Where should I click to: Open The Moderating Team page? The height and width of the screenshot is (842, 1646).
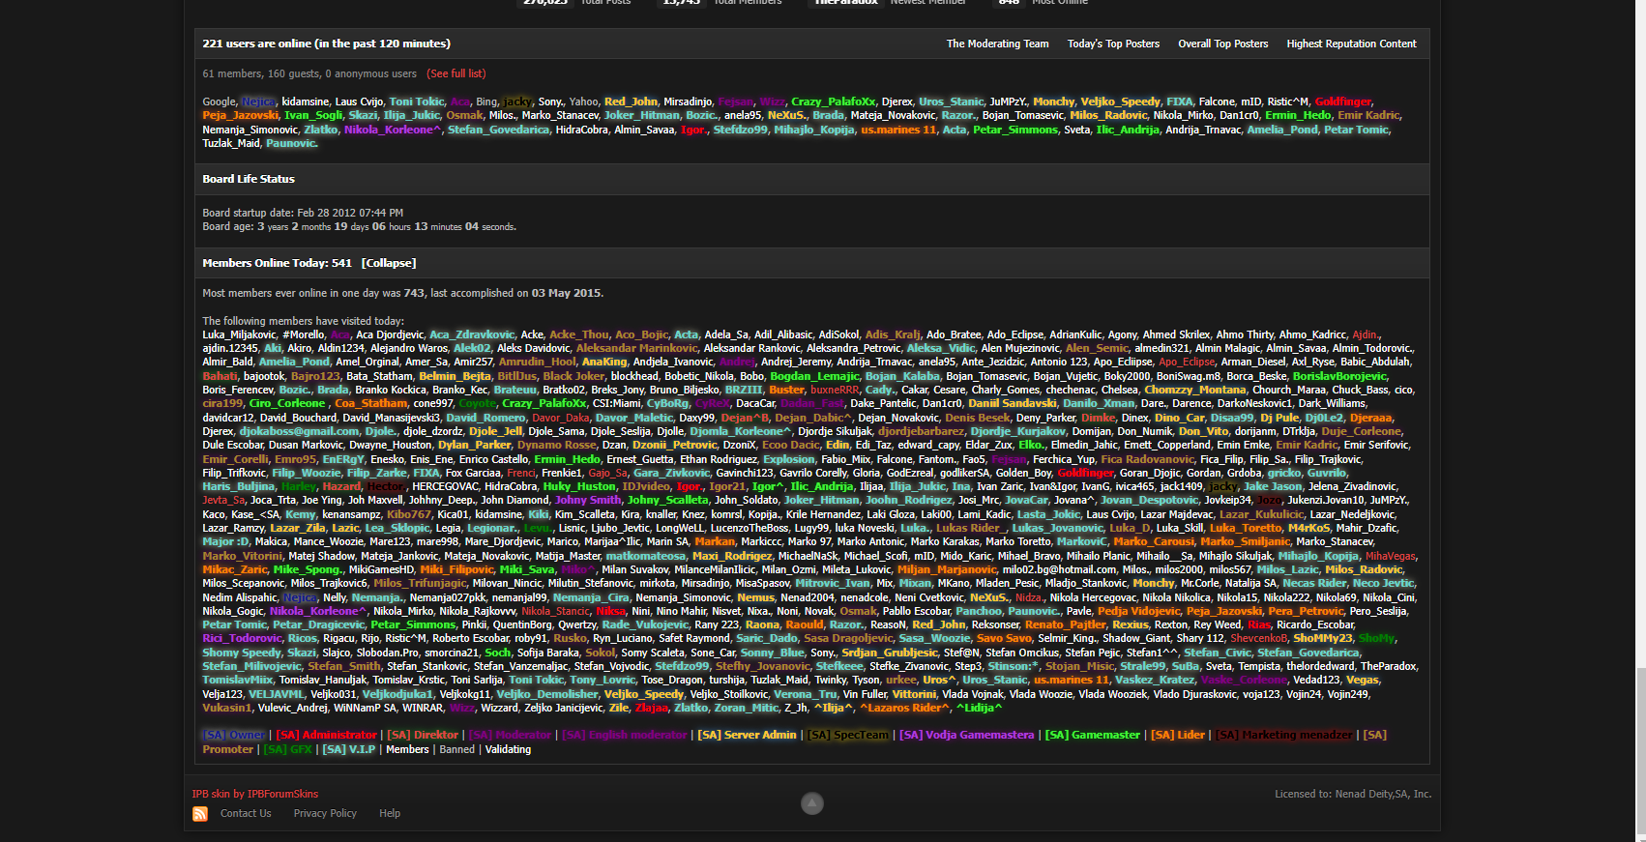997,44
